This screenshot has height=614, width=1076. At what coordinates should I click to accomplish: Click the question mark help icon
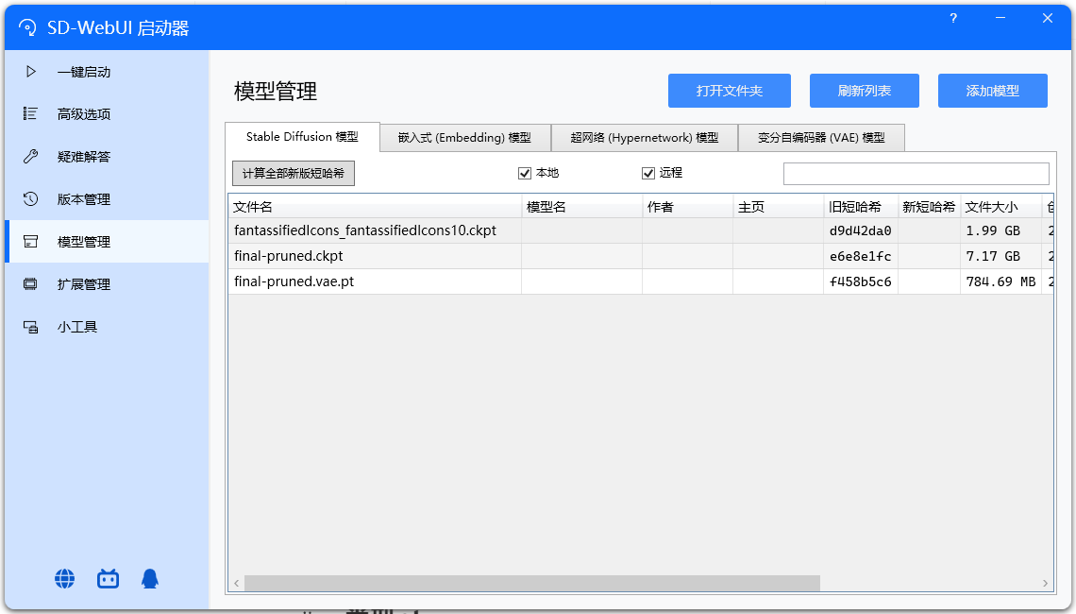pos(953,19)
